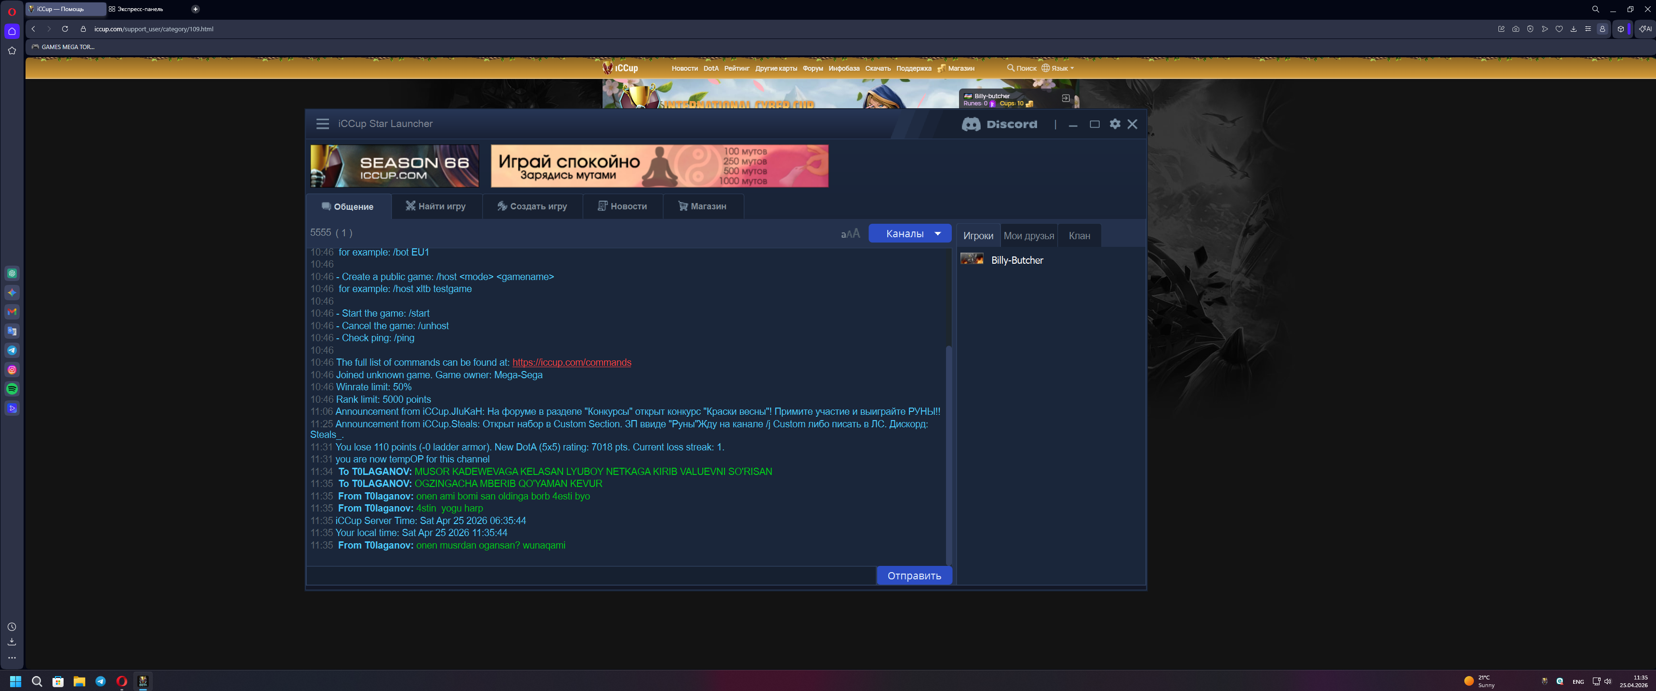Viewport: 1656px width, 691px height.
Task: Click the logout icon beside Billy-butcher
Action: pyautogui.click(x=1065, y=98)
